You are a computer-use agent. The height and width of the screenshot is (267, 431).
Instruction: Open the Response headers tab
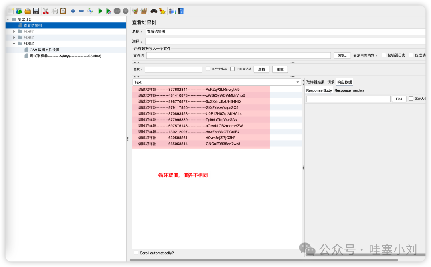(x=349, y=90)
